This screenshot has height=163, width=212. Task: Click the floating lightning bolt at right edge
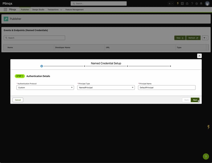pyautogui.click(x=208, y=127)
